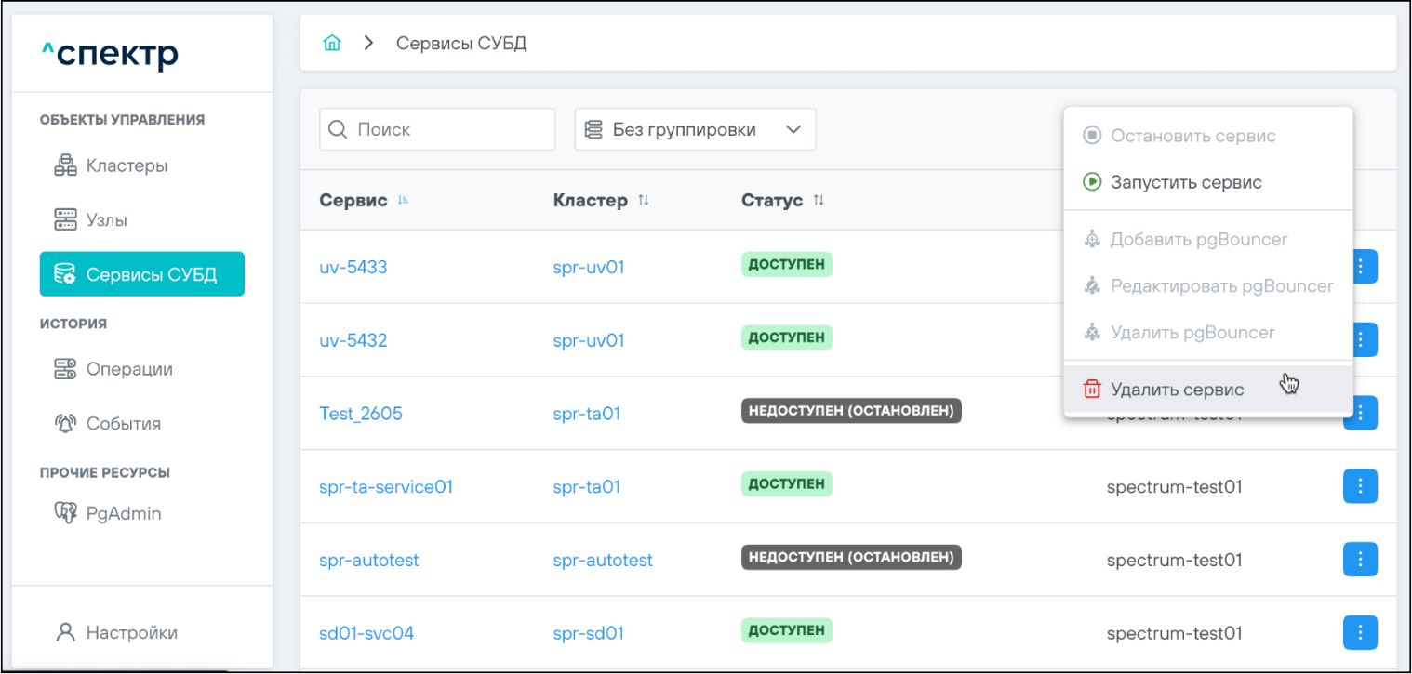The width and height of the screenshot is (1412, 674).
Task: Open the spr-ta01 cluster link for Test_2605
Action: pyautogui.click(x=586, y=414)
